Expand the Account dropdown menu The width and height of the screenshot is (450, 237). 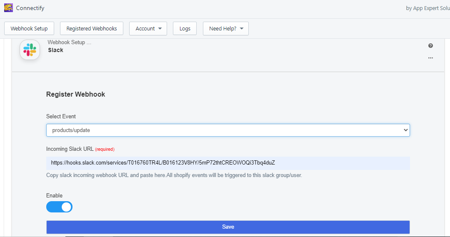click(x=148, y=28)
